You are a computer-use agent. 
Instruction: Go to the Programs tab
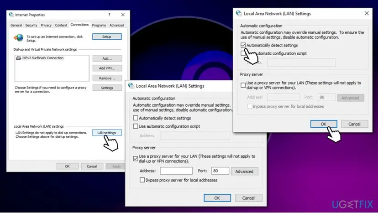pyautogui.click(x=99, y=25)
